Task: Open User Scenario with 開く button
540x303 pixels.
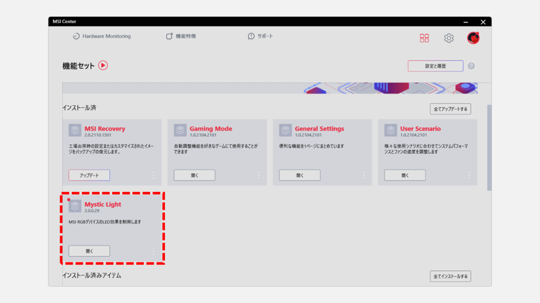Action: 405,175
